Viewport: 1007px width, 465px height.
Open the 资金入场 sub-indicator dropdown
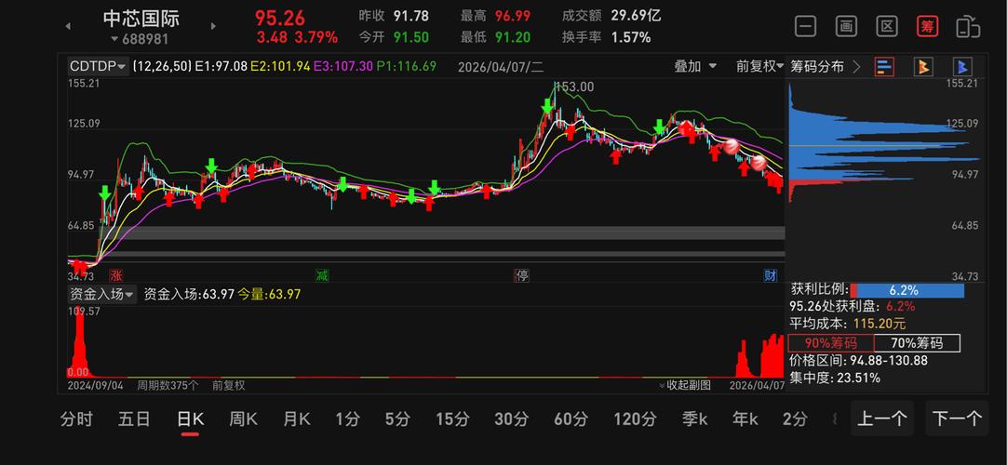(x=102, y=295)
